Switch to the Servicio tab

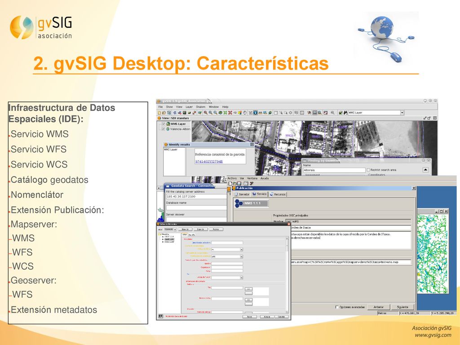[260, 194]
